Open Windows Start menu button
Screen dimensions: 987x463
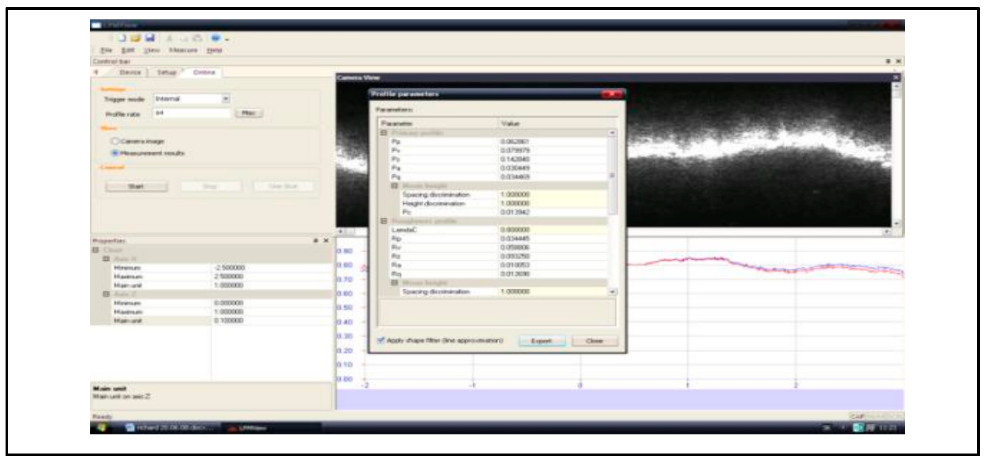coord(102,428)
